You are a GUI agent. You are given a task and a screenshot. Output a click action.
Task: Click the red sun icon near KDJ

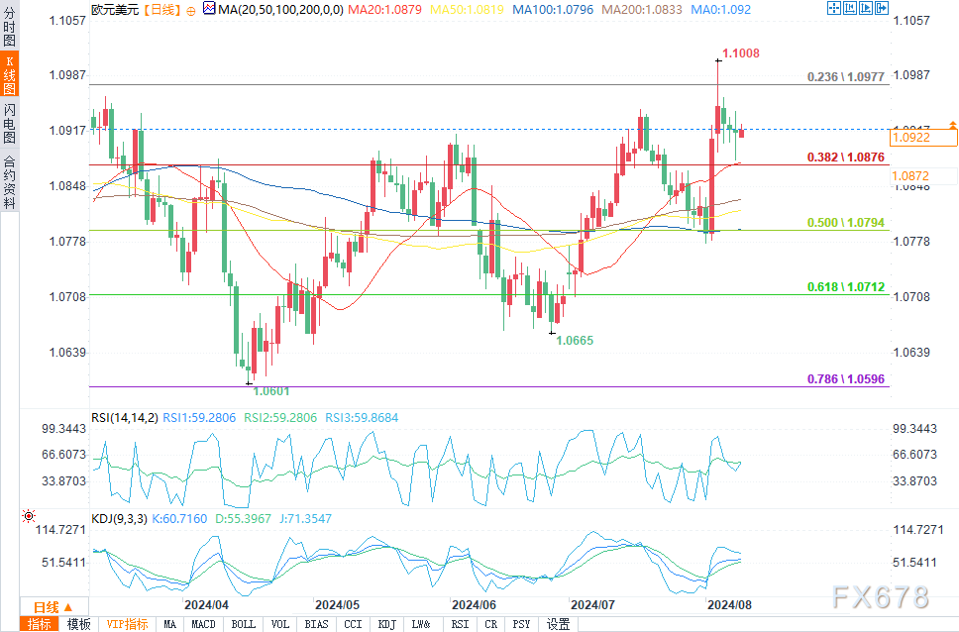click(28, 516)
